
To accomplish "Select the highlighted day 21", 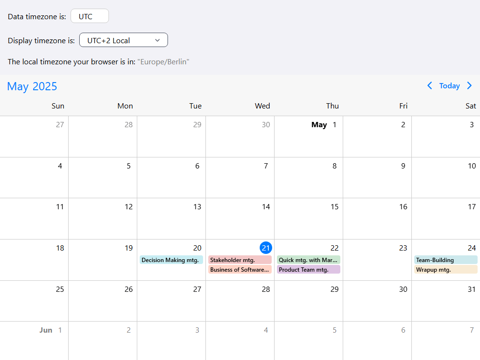I will (266, 248).
